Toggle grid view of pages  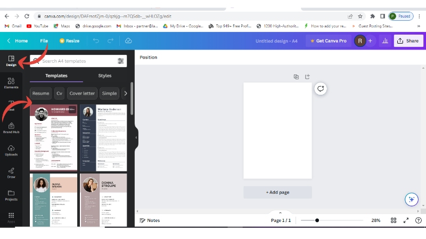point(394,220)
